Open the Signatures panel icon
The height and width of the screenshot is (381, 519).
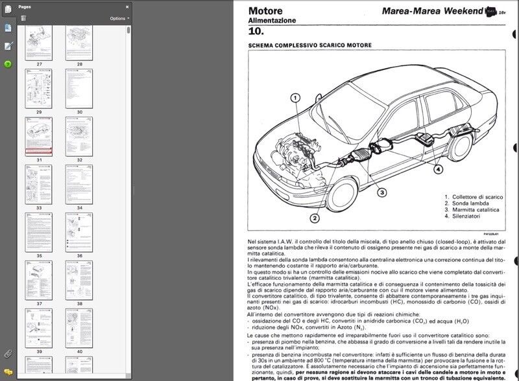8,46
